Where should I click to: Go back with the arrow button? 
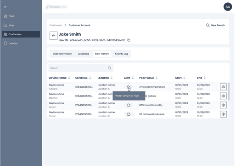[x=53, y=36]
